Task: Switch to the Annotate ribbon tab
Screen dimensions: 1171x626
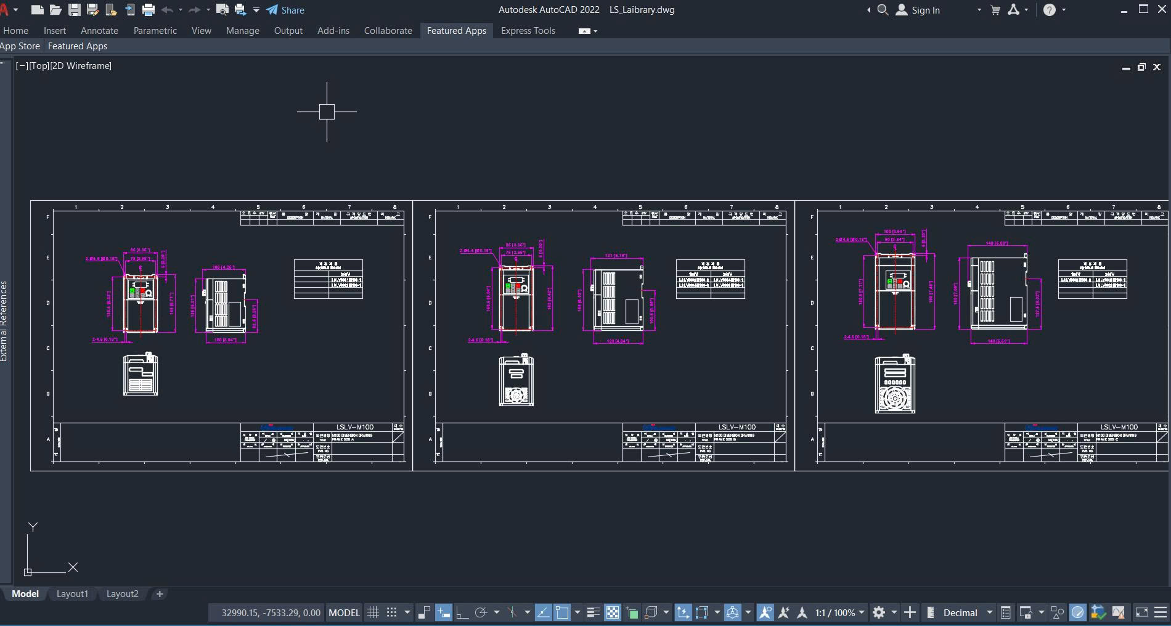Action: 99,31
